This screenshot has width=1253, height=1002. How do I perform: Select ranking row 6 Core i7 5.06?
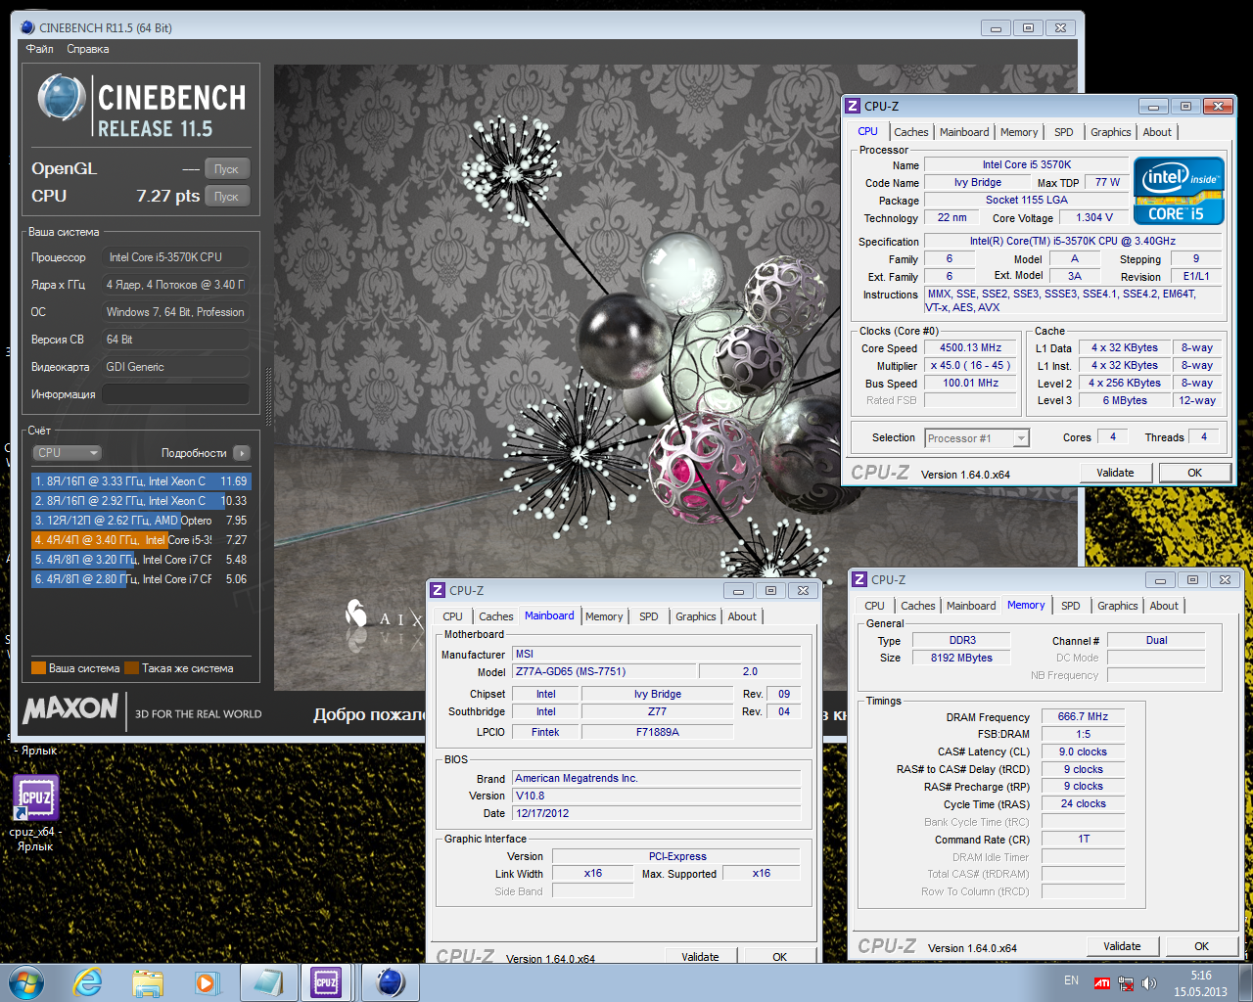[x=141, y=579]
